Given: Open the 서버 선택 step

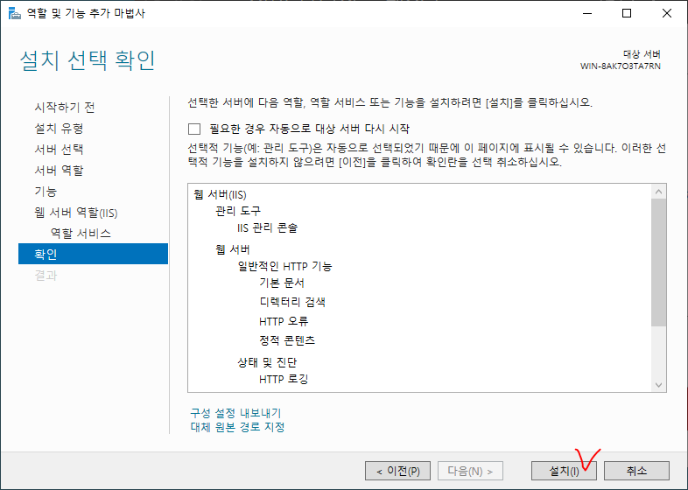Looking at the screenshot, I should 59,149.
